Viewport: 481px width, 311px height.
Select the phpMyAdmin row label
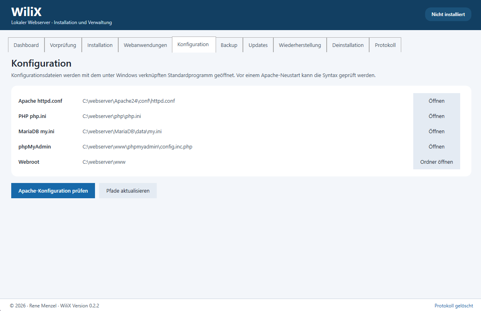pyautogui.click(x=34, y=146)
